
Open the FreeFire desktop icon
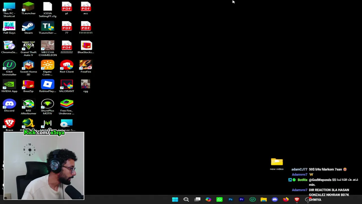[x=86, y=67]
